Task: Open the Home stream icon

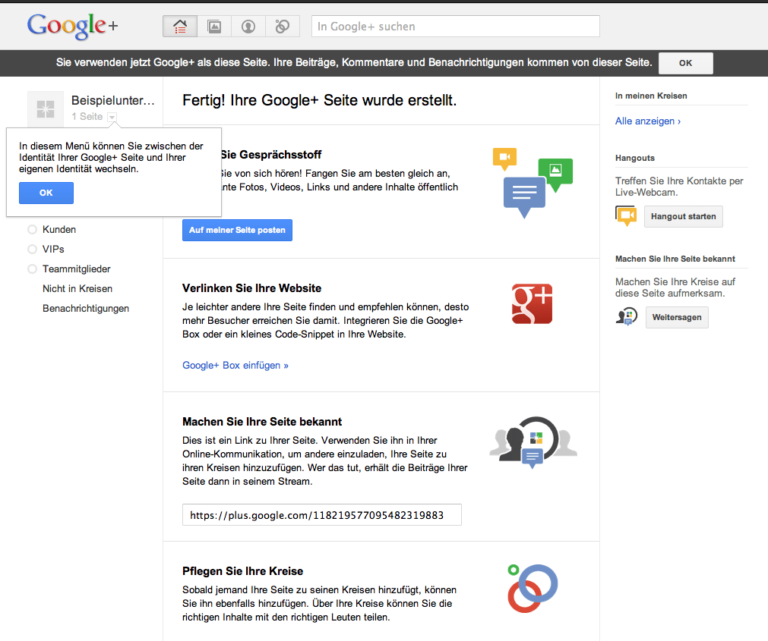Action: (180, 27)
